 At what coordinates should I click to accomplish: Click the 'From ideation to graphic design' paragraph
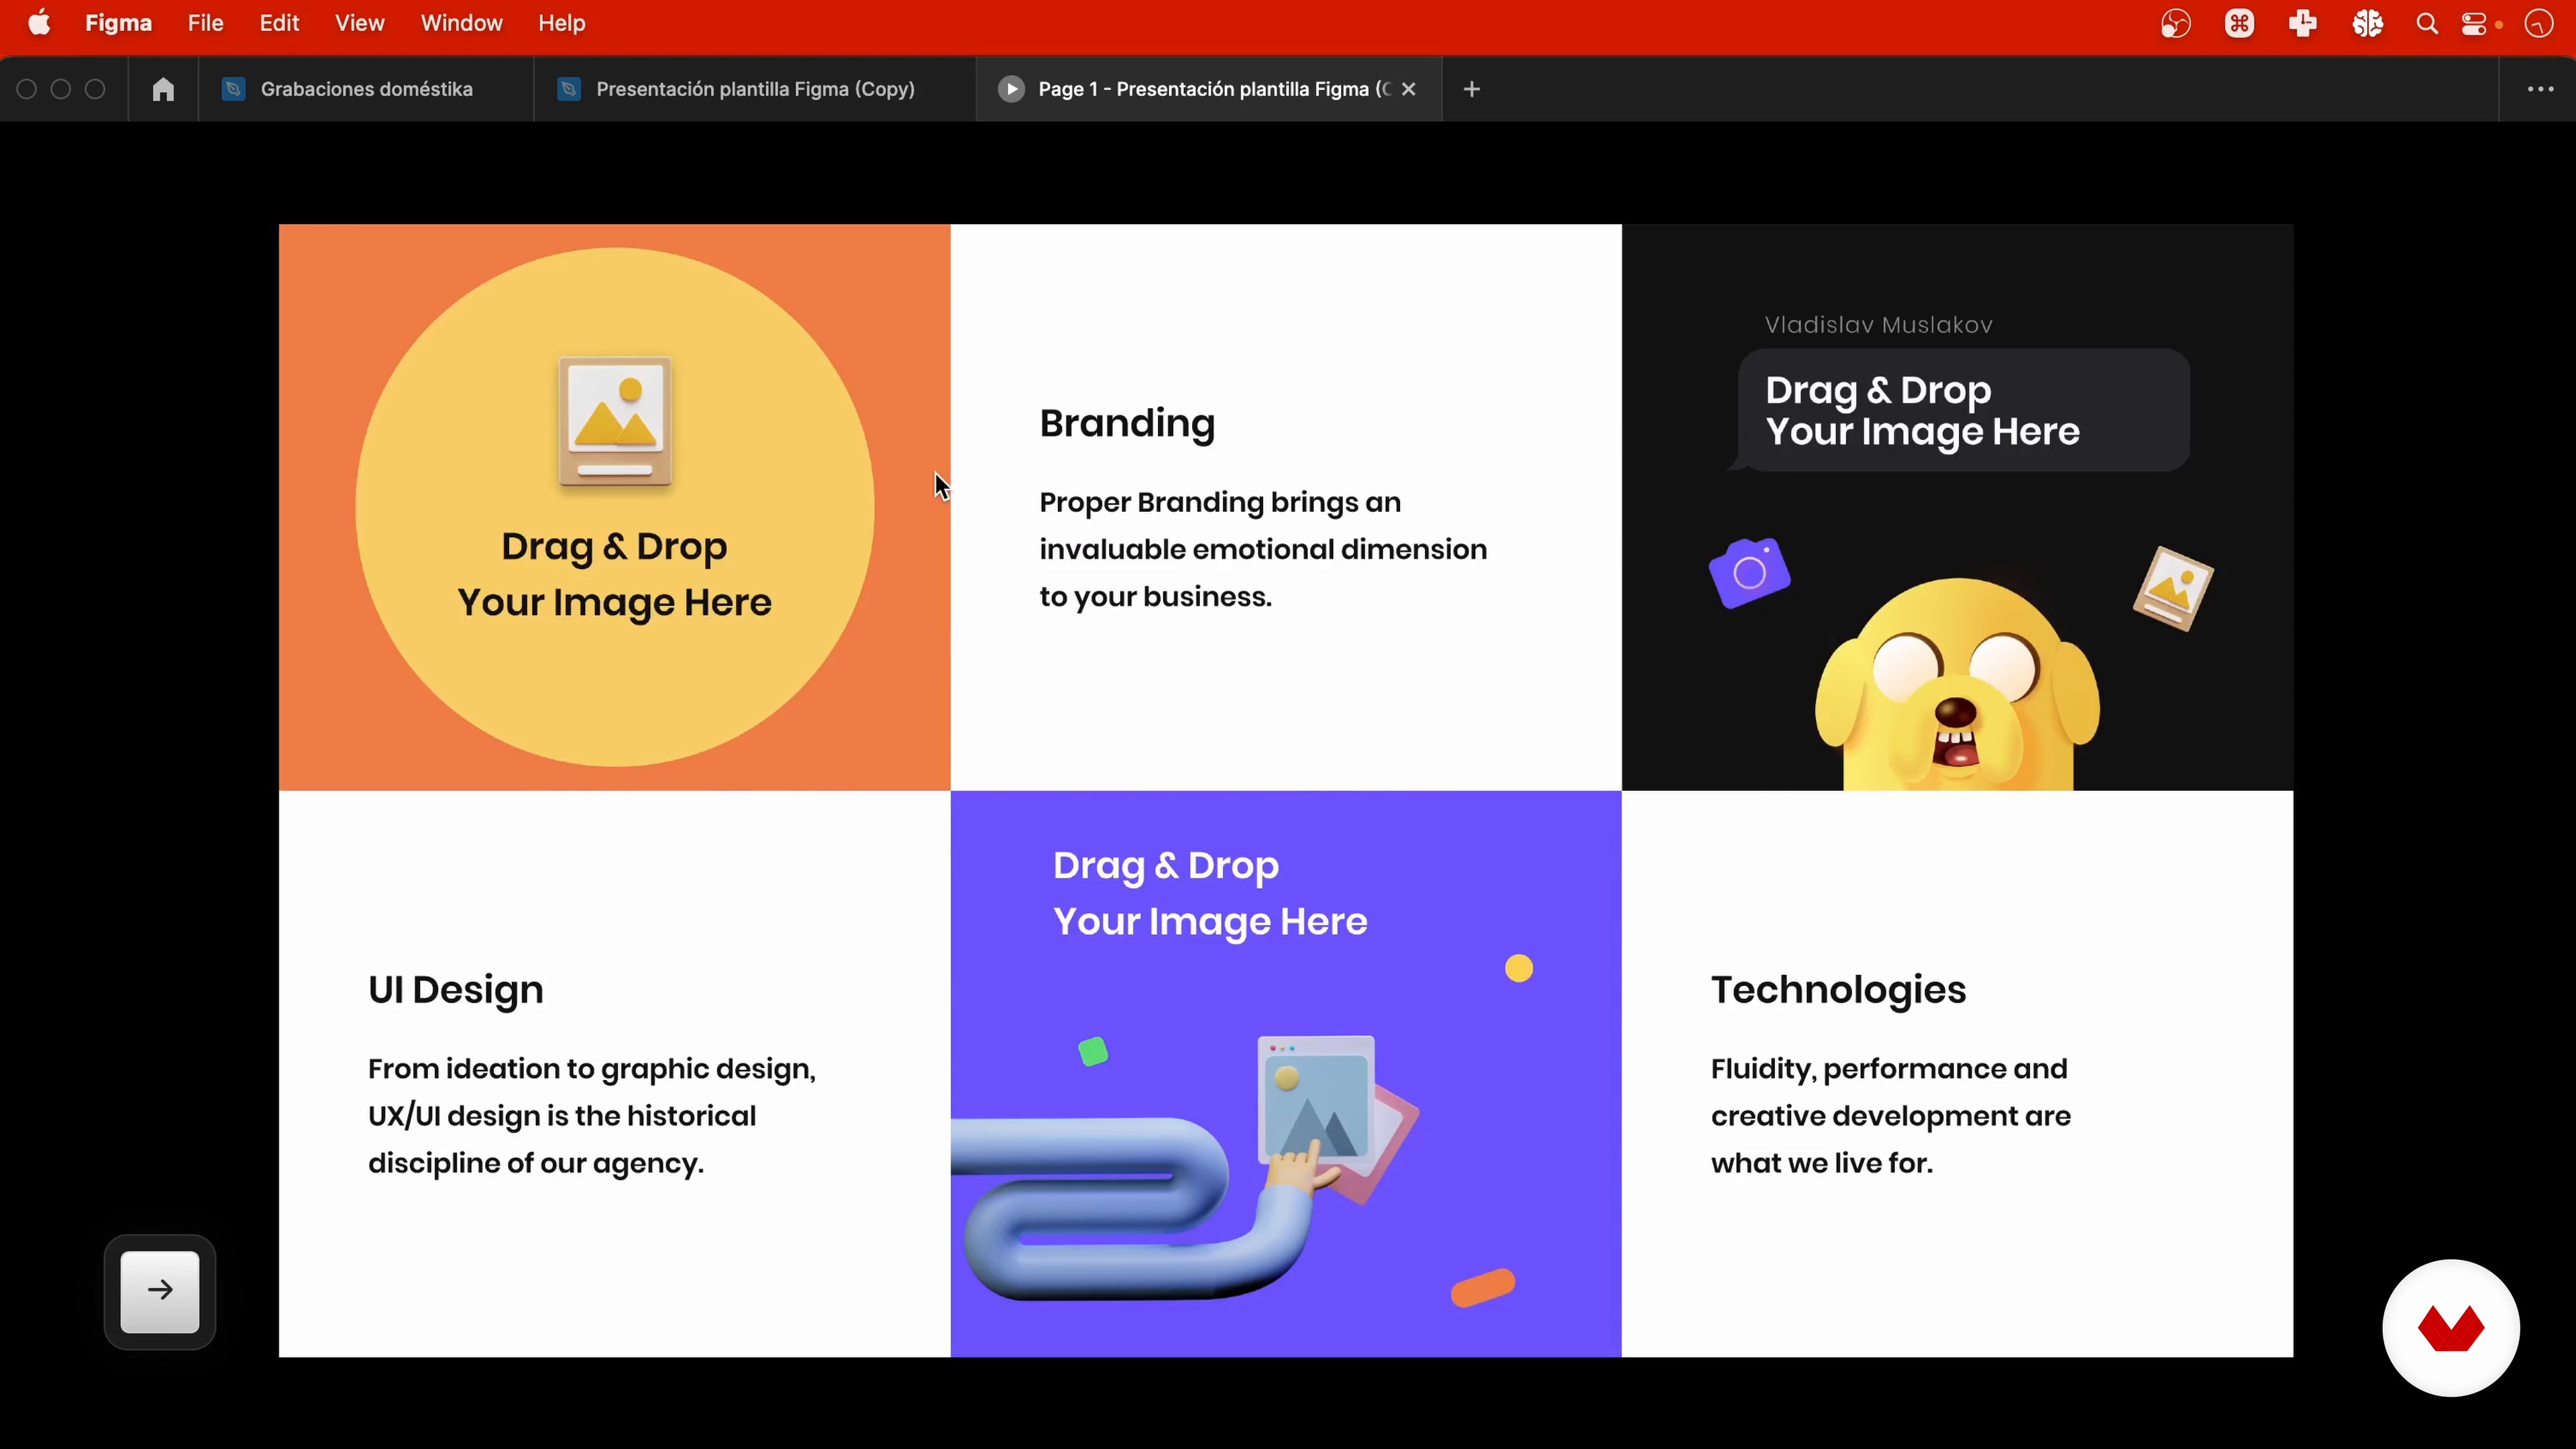592,1116
